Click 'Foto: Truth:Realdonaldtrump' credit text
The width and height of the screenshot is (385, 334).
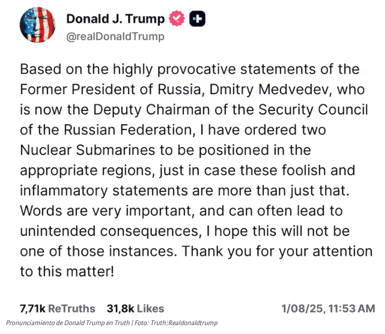point(176,323)
